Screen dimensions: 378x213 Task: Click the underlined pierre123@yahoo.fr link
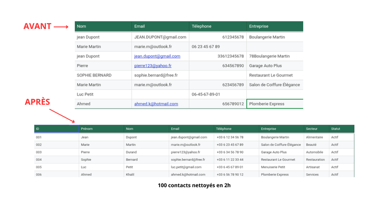pyautogui.click(x=153, y=66)
